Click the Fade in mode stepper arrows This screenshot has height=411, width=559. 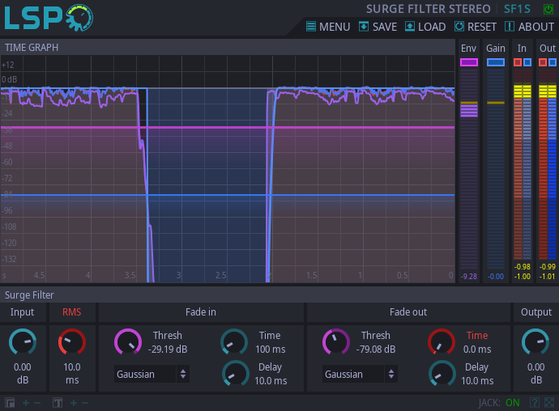(183, 374)
